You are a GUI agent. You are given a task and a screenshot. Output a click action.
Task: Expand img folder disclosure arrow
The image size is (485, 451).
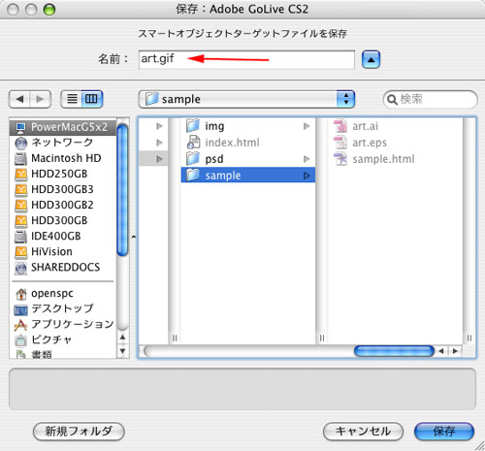coord(307,126)
